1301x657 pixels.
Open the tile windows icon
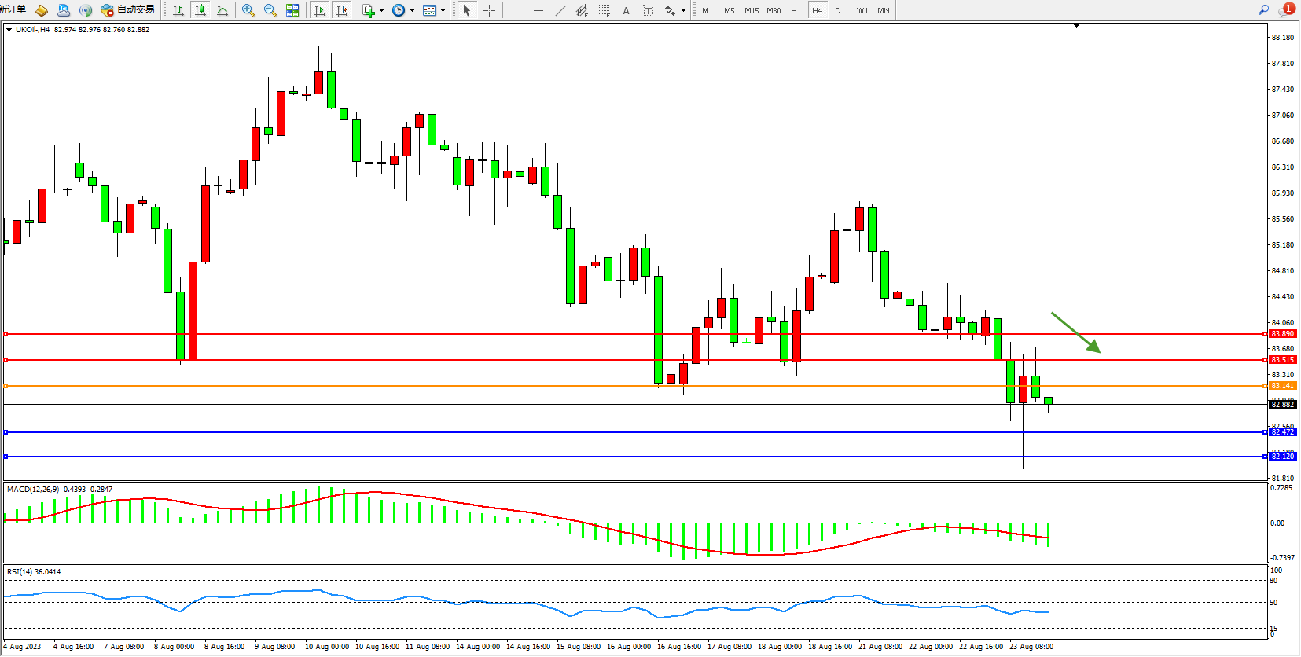point(292,10)
